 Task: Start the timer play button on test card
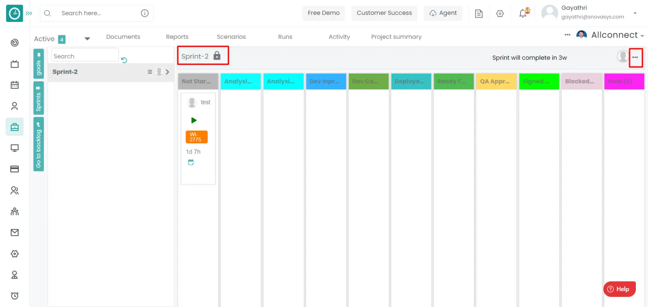pyautogui.click(x=194, y=120)
